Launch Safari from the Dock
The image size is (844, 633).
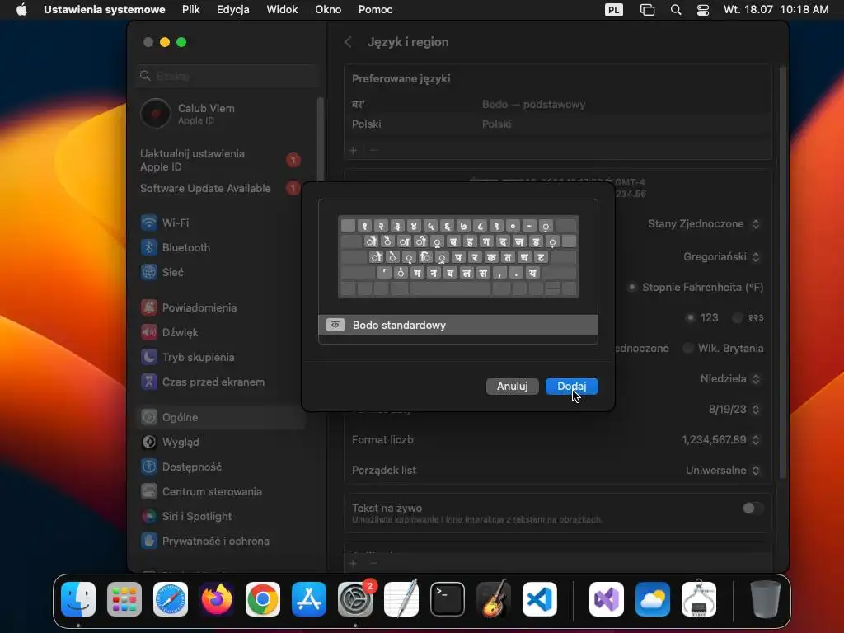[171, 599]
